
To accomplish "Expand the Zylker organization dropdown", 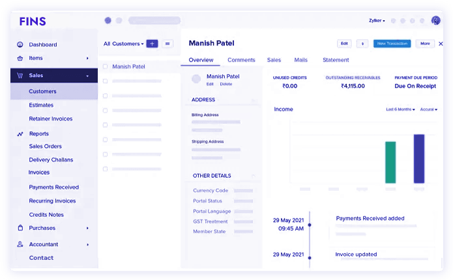I will pyautogui.click(x=377, y=21).
